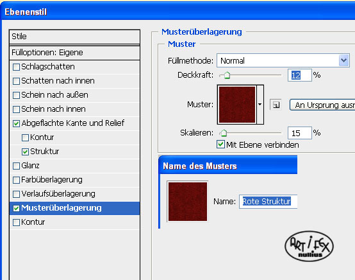Toggle Mit Ebene verbinden checkbox
Image resolution: width=355 pixels, height=280 pixels.
(x=220, y=144)
